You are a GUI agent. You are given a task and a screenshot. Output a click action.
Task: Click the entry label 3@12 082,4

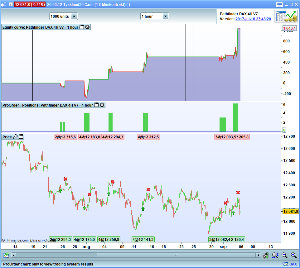pos(220,240)
